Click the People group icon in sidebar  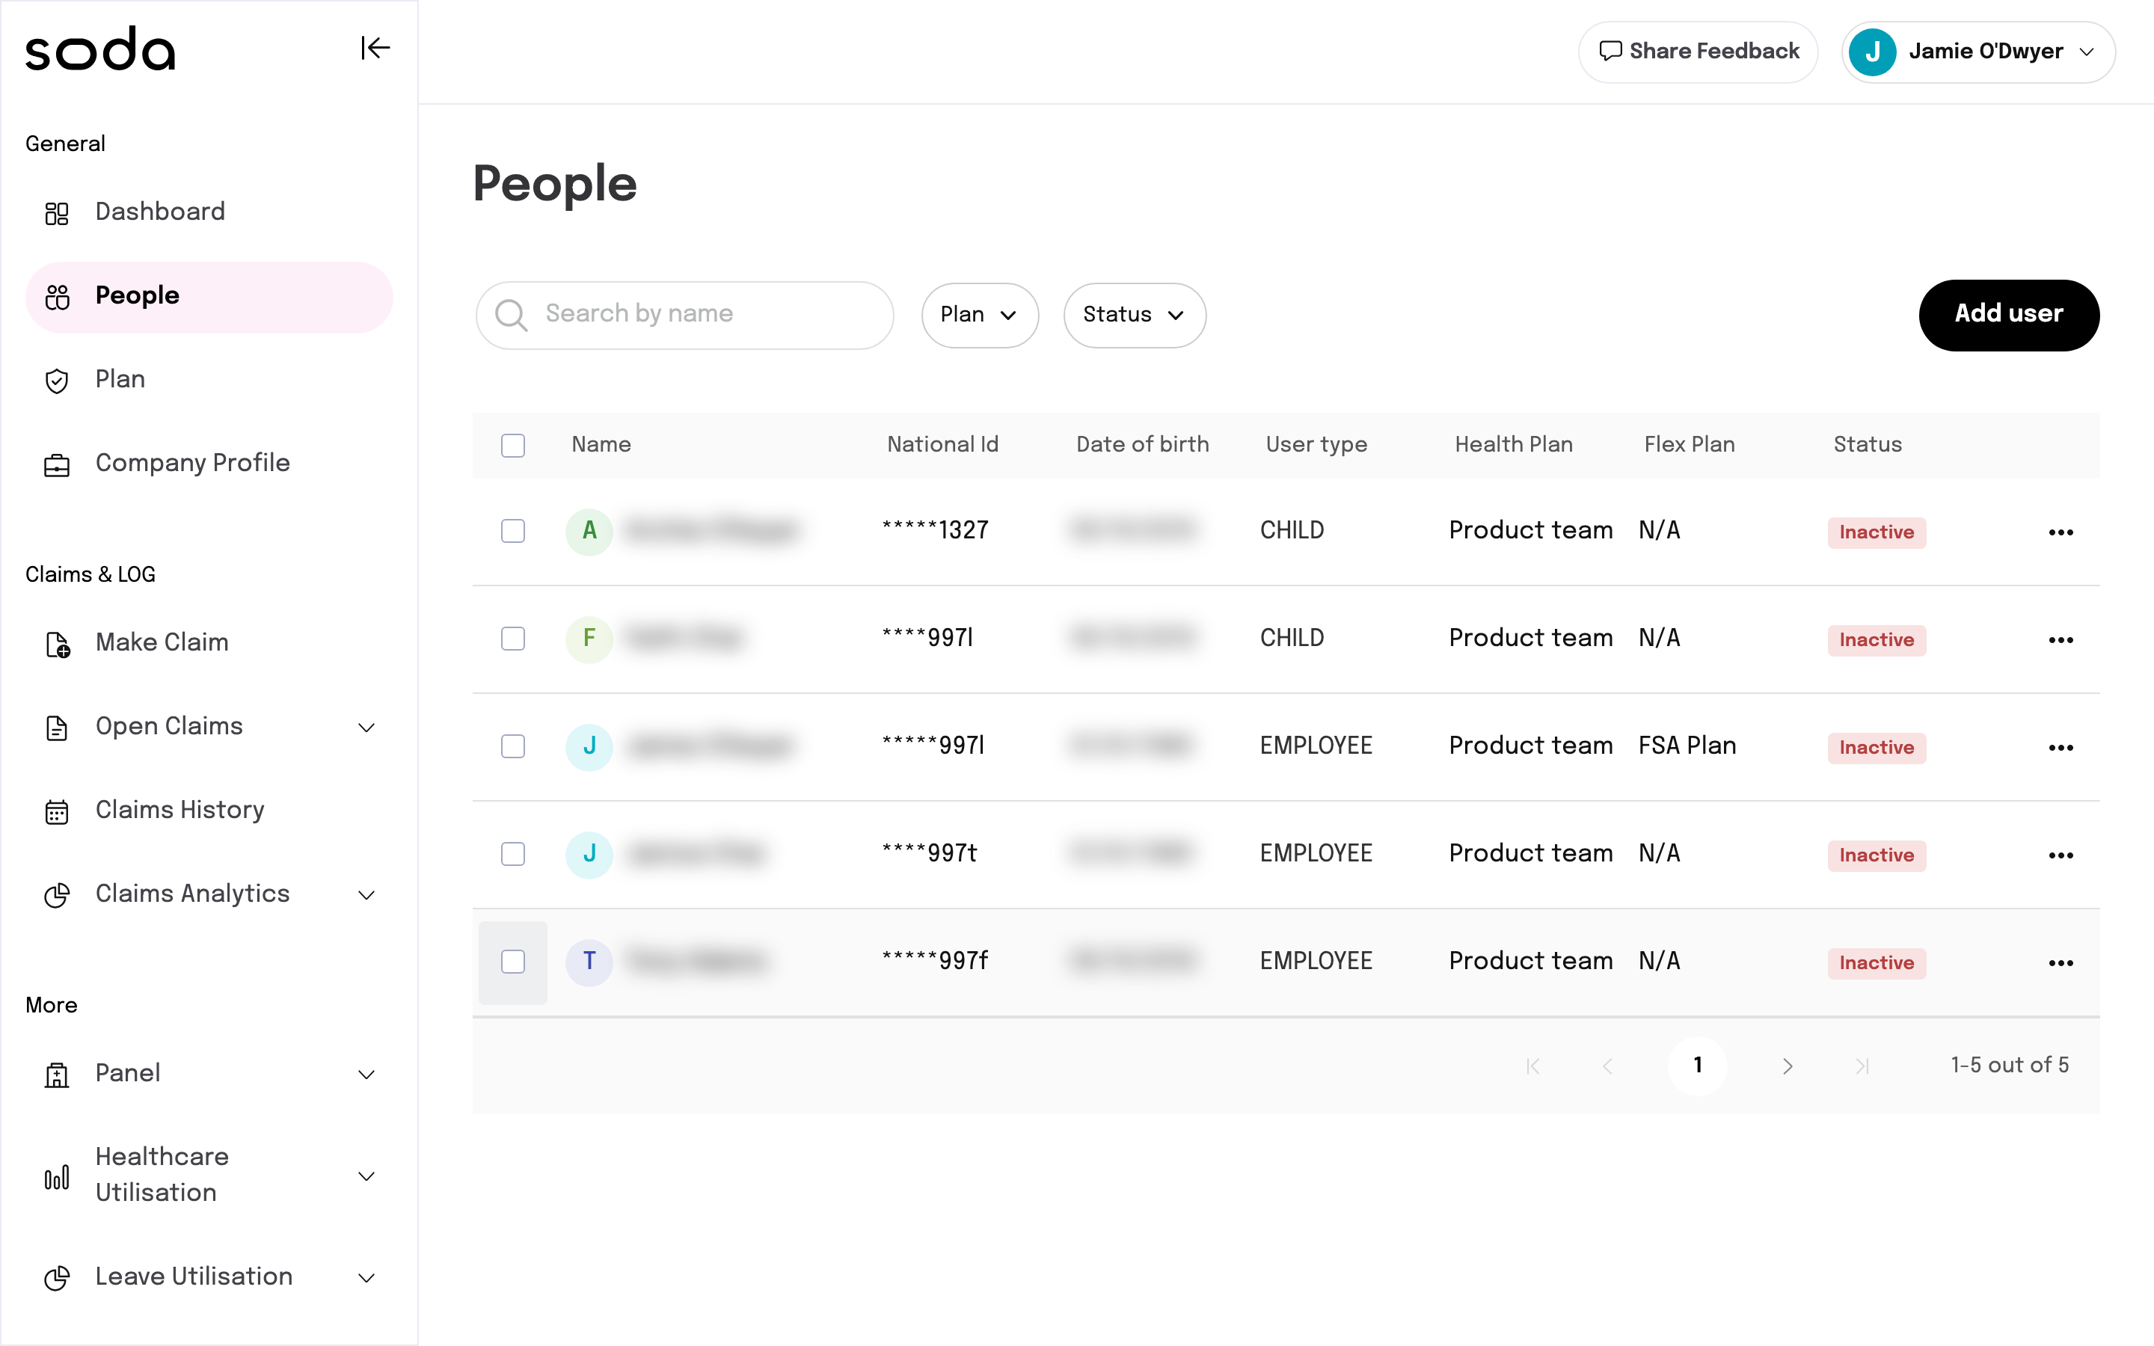click(57, 296)
